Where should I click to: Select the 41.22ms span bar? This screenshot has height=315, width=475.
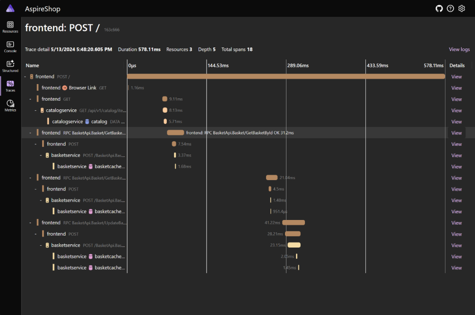(x=294, y=223)
